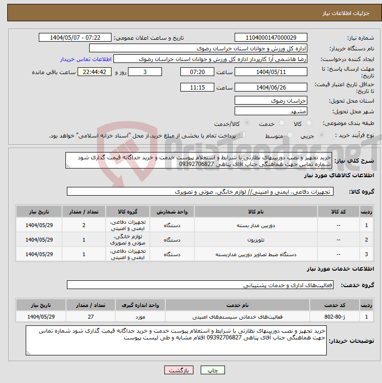Screen dimensions: 382x383
Task: Click the resize handle of buyer notes textarea
Action: coord(29,352)
